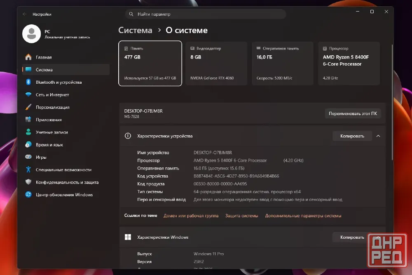
Task: Click Переименовать этот ПК button
Action: click(353, 113)
